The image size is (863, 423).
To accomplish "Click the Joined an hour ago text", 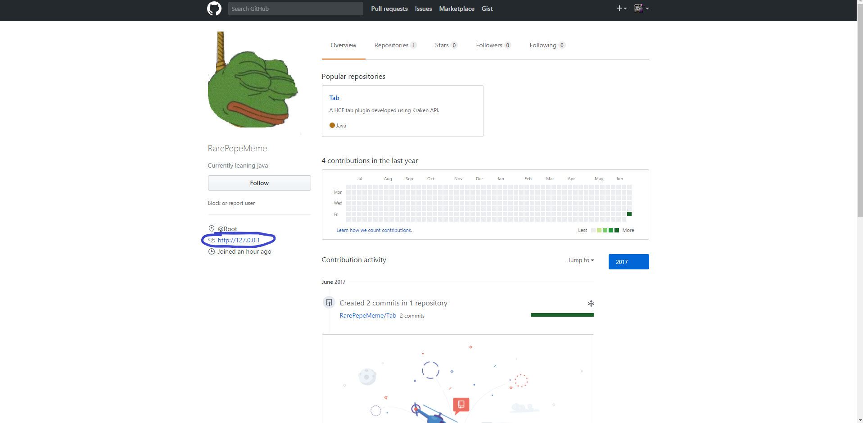I will click(x=244, y=251).
